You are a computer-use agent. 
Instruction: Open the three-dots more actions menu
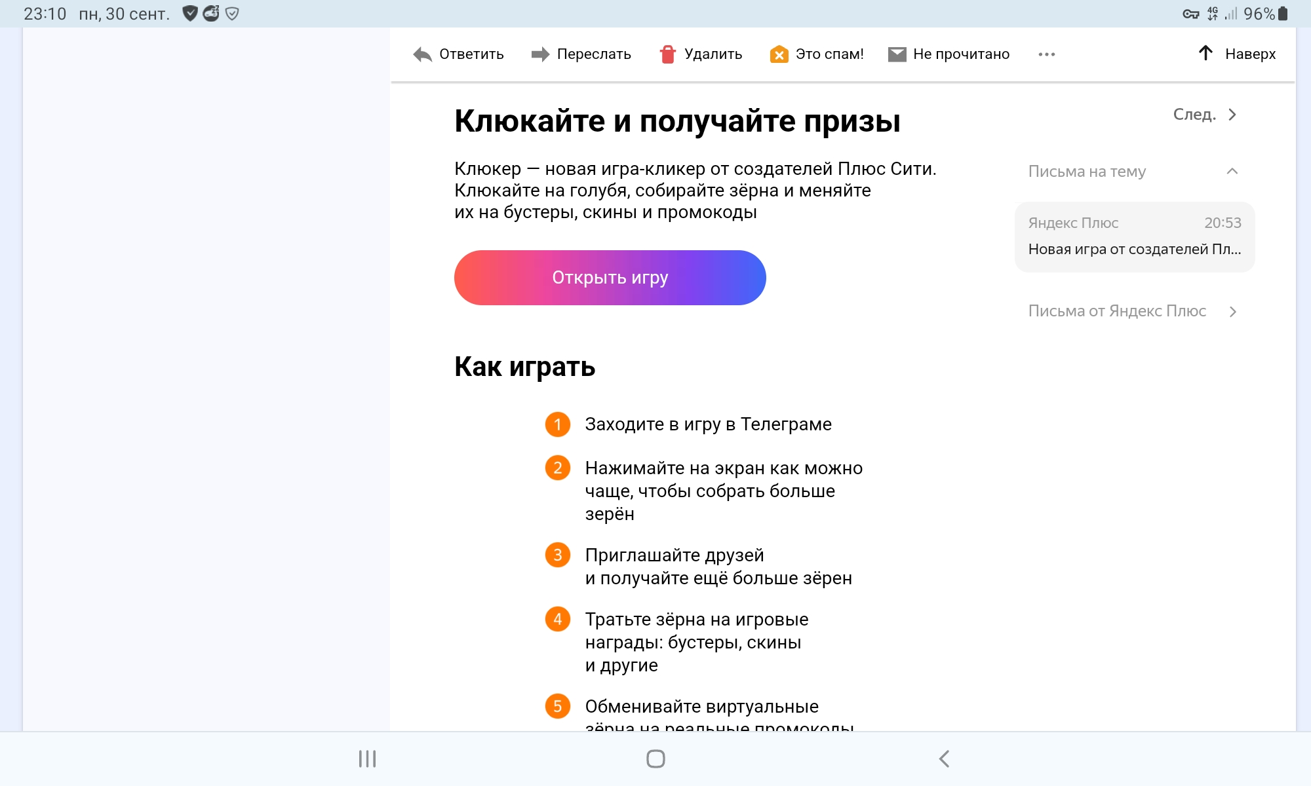1047,54
